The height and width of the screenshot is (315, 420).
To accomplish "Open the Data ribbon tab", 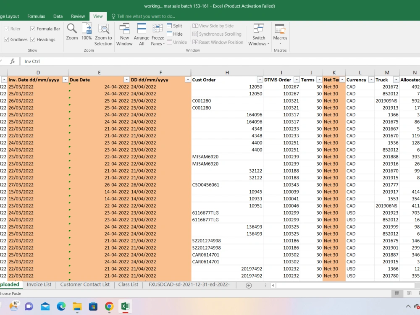I will pos(58,16).
